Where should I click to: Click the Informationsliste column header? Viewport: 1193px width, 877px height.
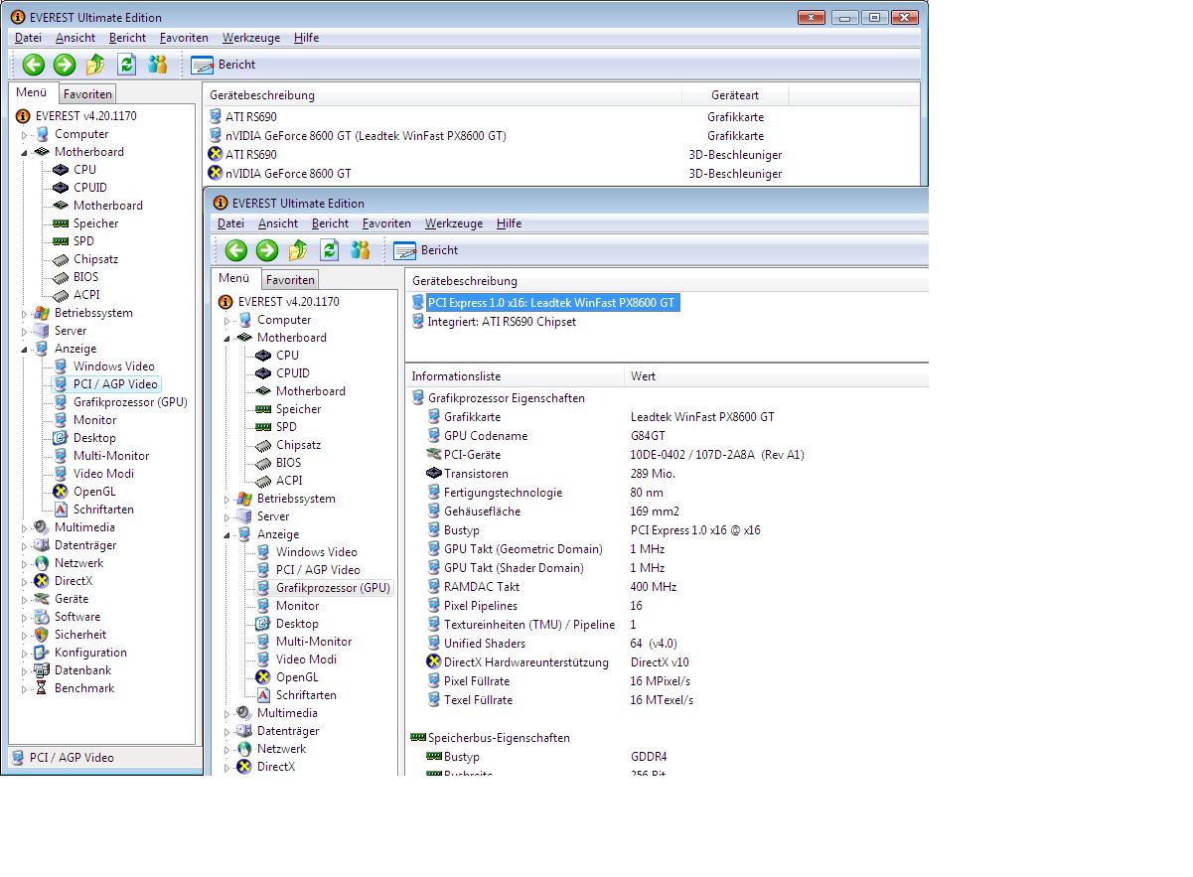pyautogui.click(x=516, y=376)
